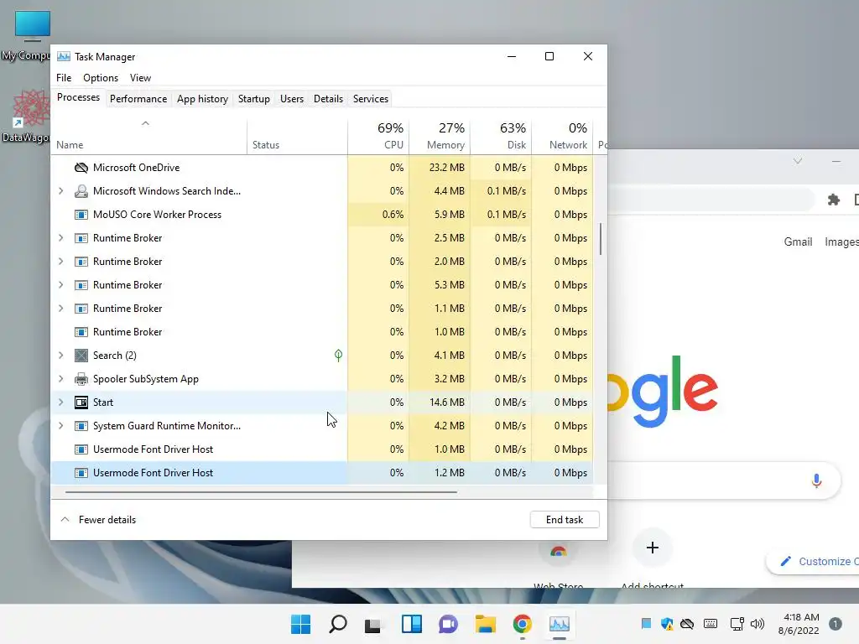The height and width of the screenshot is (644, 859).
Task: Click the touch keyboard tray icon
Action: pyautogui.click(x=711, y=624)
